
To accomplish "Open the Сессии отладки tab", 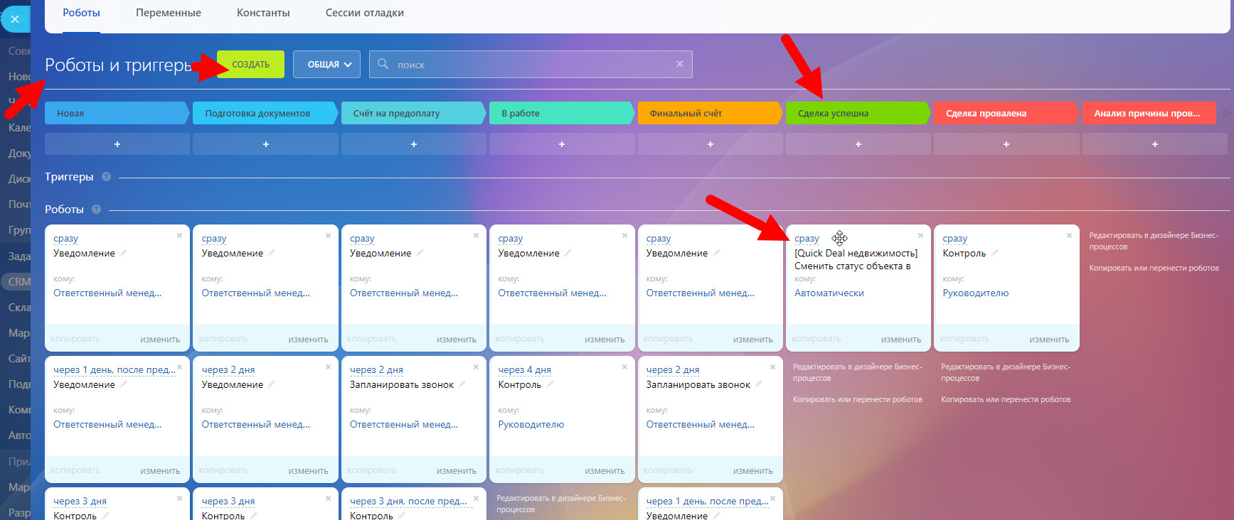I will click(364, 13).
